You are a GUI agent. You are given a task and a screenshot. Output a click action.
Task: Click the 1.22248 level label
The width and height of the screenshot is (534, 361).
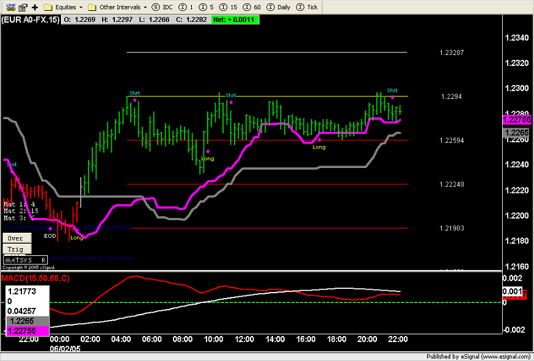click(x=452, y=184)
